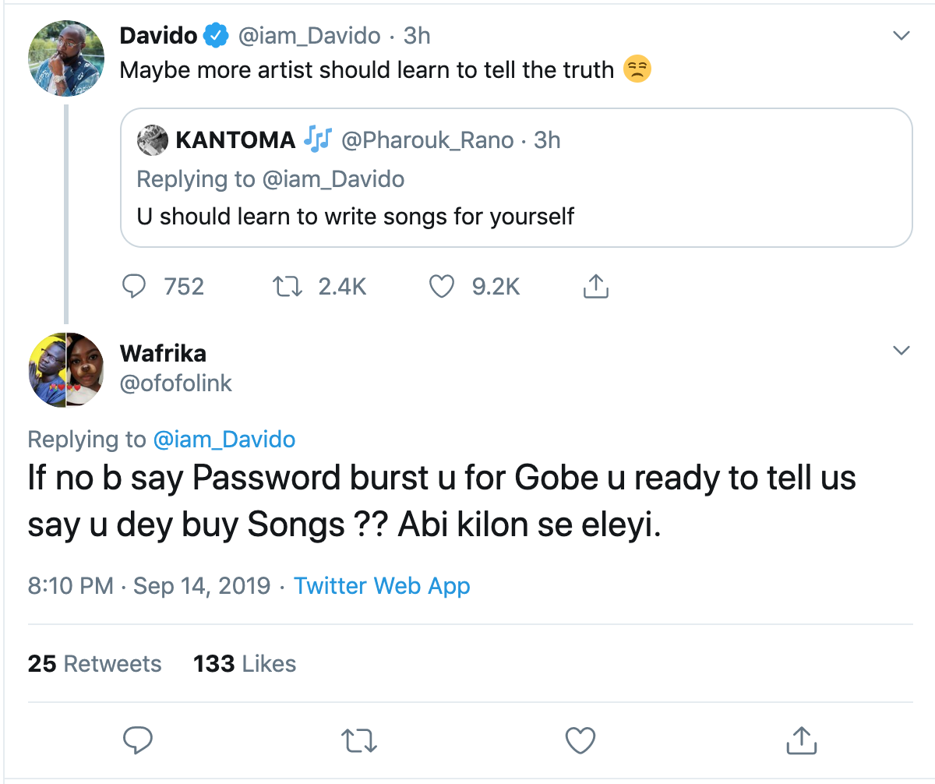
Task: Click the Twitter Web App source link
Action: coord(382,586)
